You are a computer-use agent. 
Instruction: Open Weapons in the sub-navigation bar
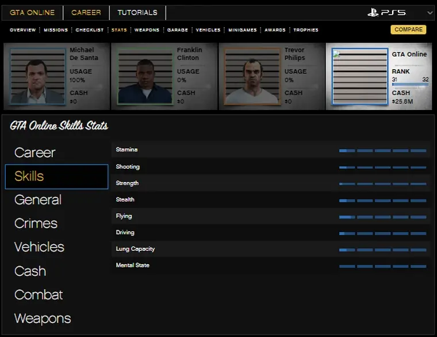(147, 30)
